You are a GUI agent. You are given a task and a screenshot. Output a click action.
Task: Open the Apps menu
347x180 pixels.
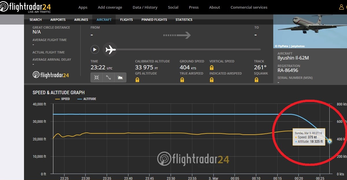(83, 7)
